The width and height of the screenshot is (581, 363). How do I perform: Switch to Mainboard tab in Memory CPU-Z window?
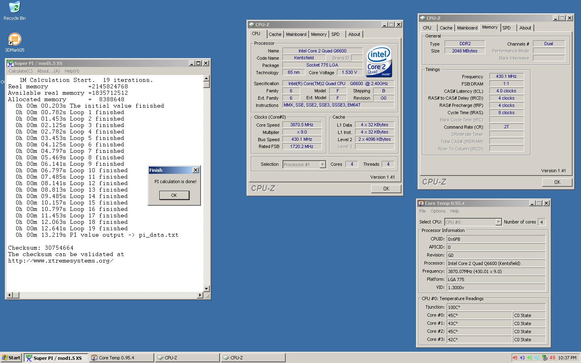[467, 28]
